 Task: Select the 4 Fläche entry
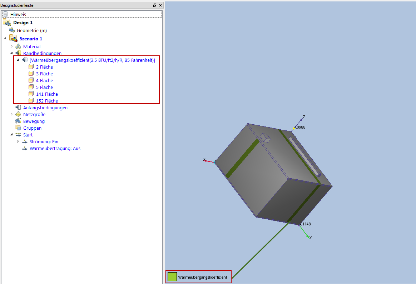coord(44,81)
